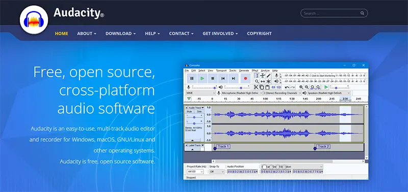Open the CONTACT nav menu
Viewport: 408px width, 192px height.
click(x=181, y=34)
